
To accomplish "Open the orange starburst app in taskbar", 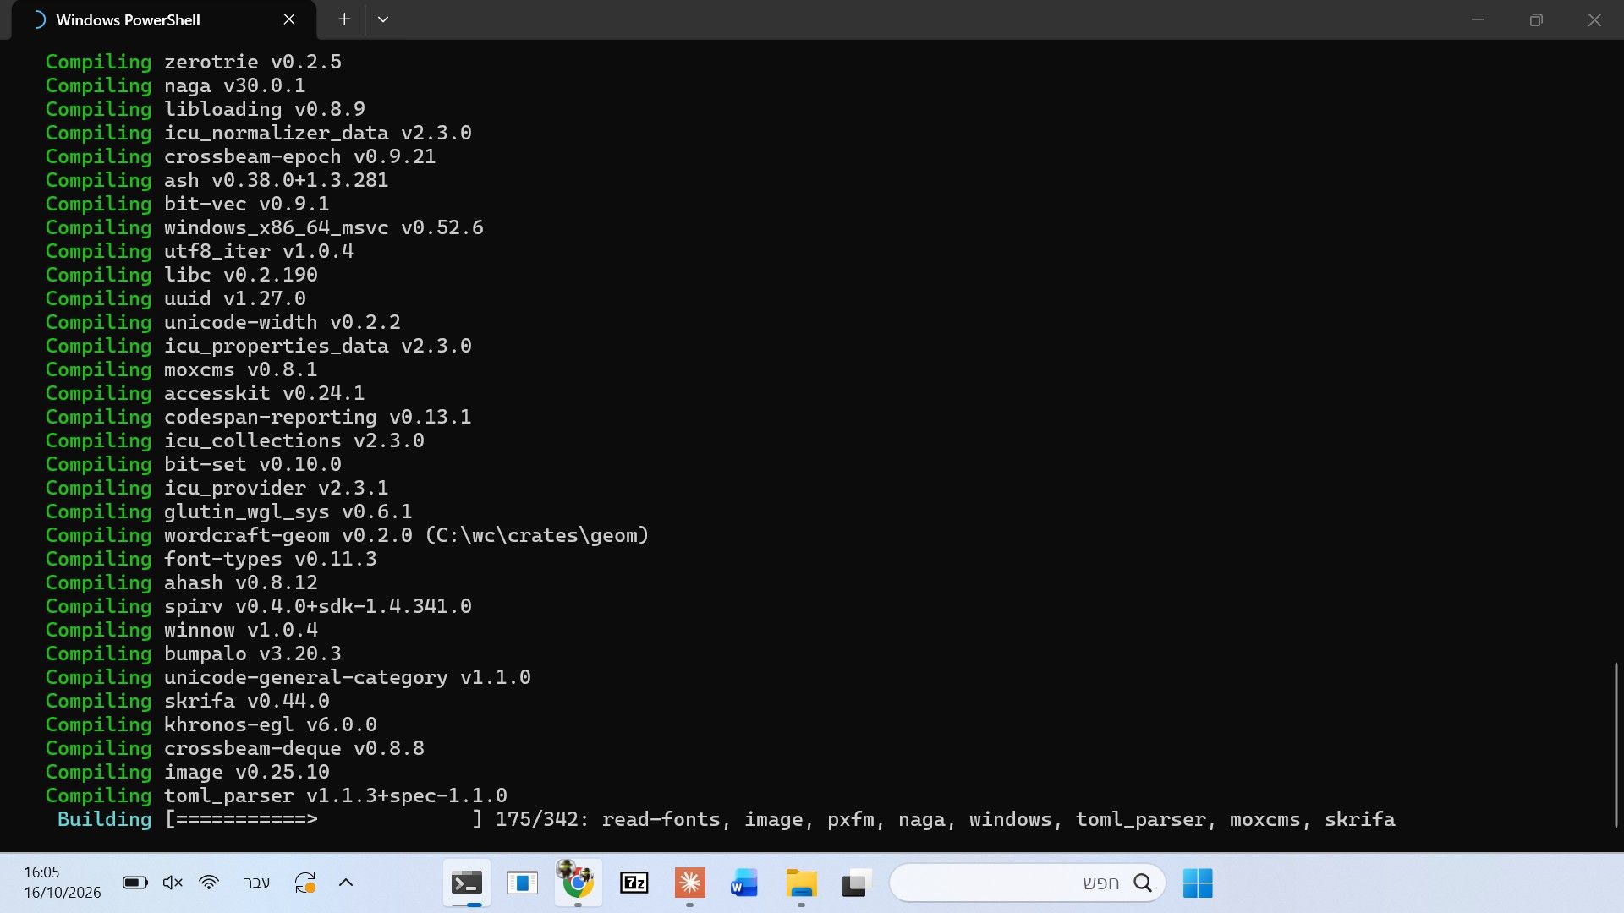I will [690, 883].
